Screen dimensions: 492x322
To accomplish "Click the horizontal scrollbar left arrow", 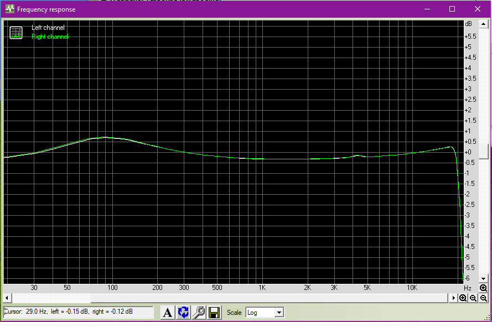I will point(7,298).
